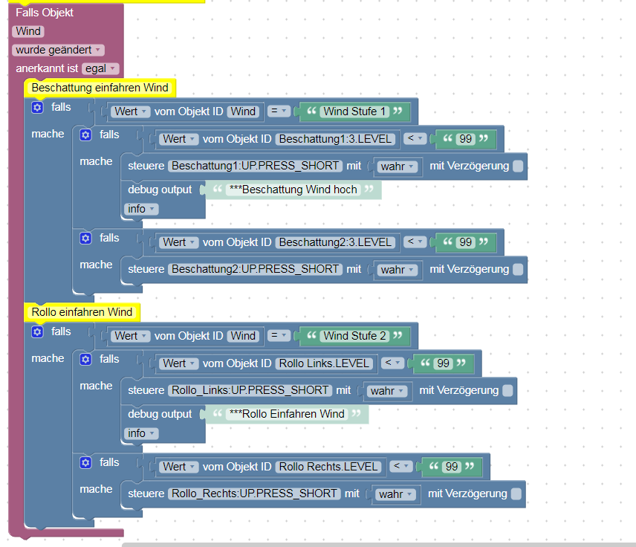Open Wert dropdown for Rollo Links.LEVEL
The width and height of the screenshot is (636, 547).
click(179, 363)
